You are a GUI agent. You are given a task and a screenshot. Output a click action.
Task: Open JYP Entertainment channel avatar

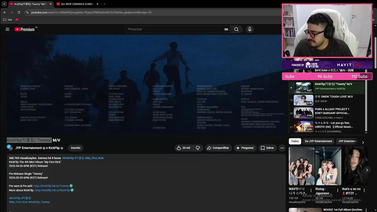[x=10, y=148]
